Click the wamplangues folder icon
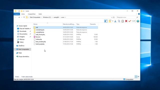The width and height of the screenshot is (160, 90). coord(34,30)
